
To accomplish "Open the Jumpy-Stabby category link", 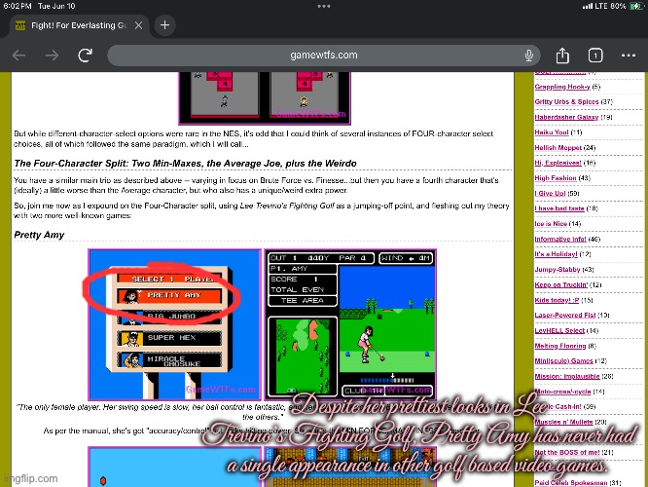I will (558, 270).
